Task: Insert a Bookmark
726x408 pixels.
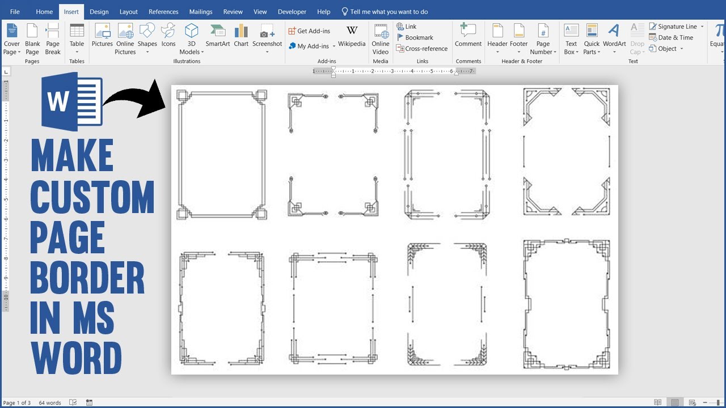Action: (x=415, y=37)
